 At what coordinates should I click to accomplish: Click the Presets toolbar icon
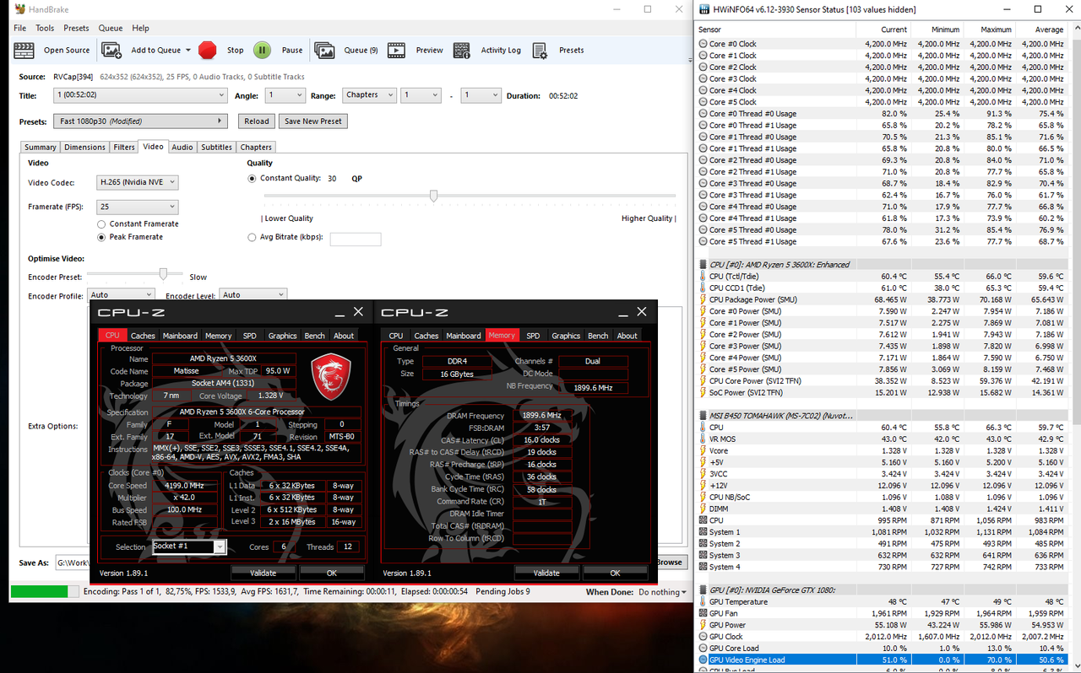point(540,50)
